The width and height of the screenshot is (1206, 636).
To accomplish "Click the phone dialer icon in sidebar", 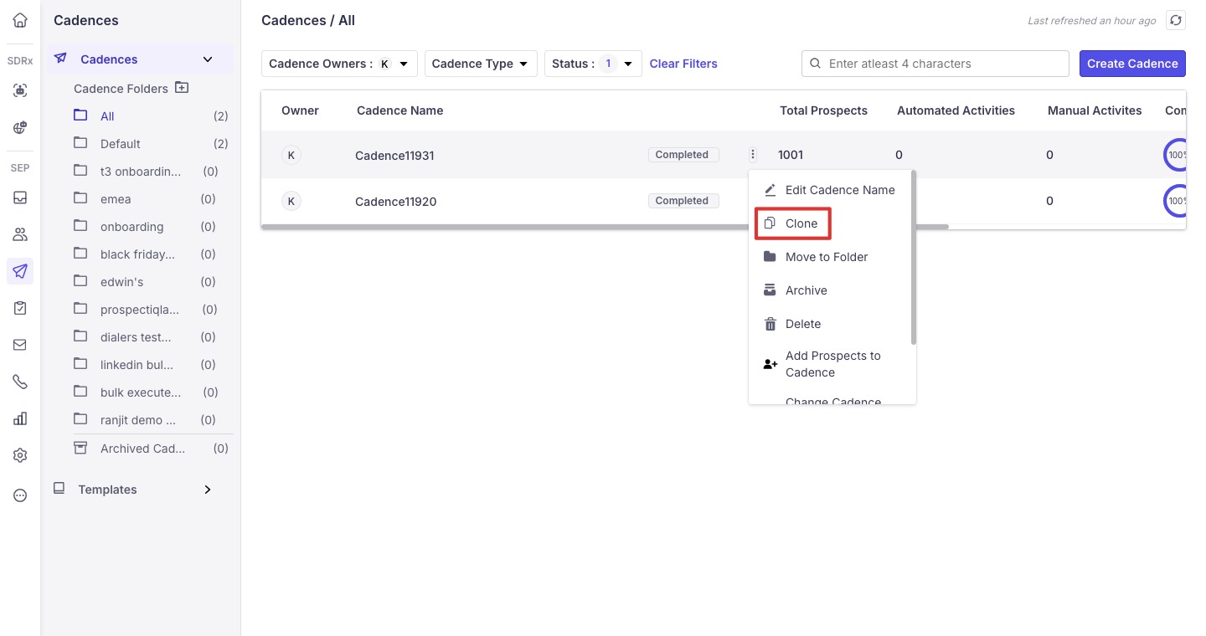I will tap(20, 382).
